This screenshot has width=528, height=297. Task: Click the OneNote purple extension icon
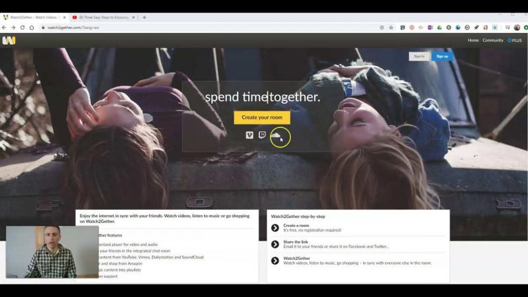tap(430, 27)
